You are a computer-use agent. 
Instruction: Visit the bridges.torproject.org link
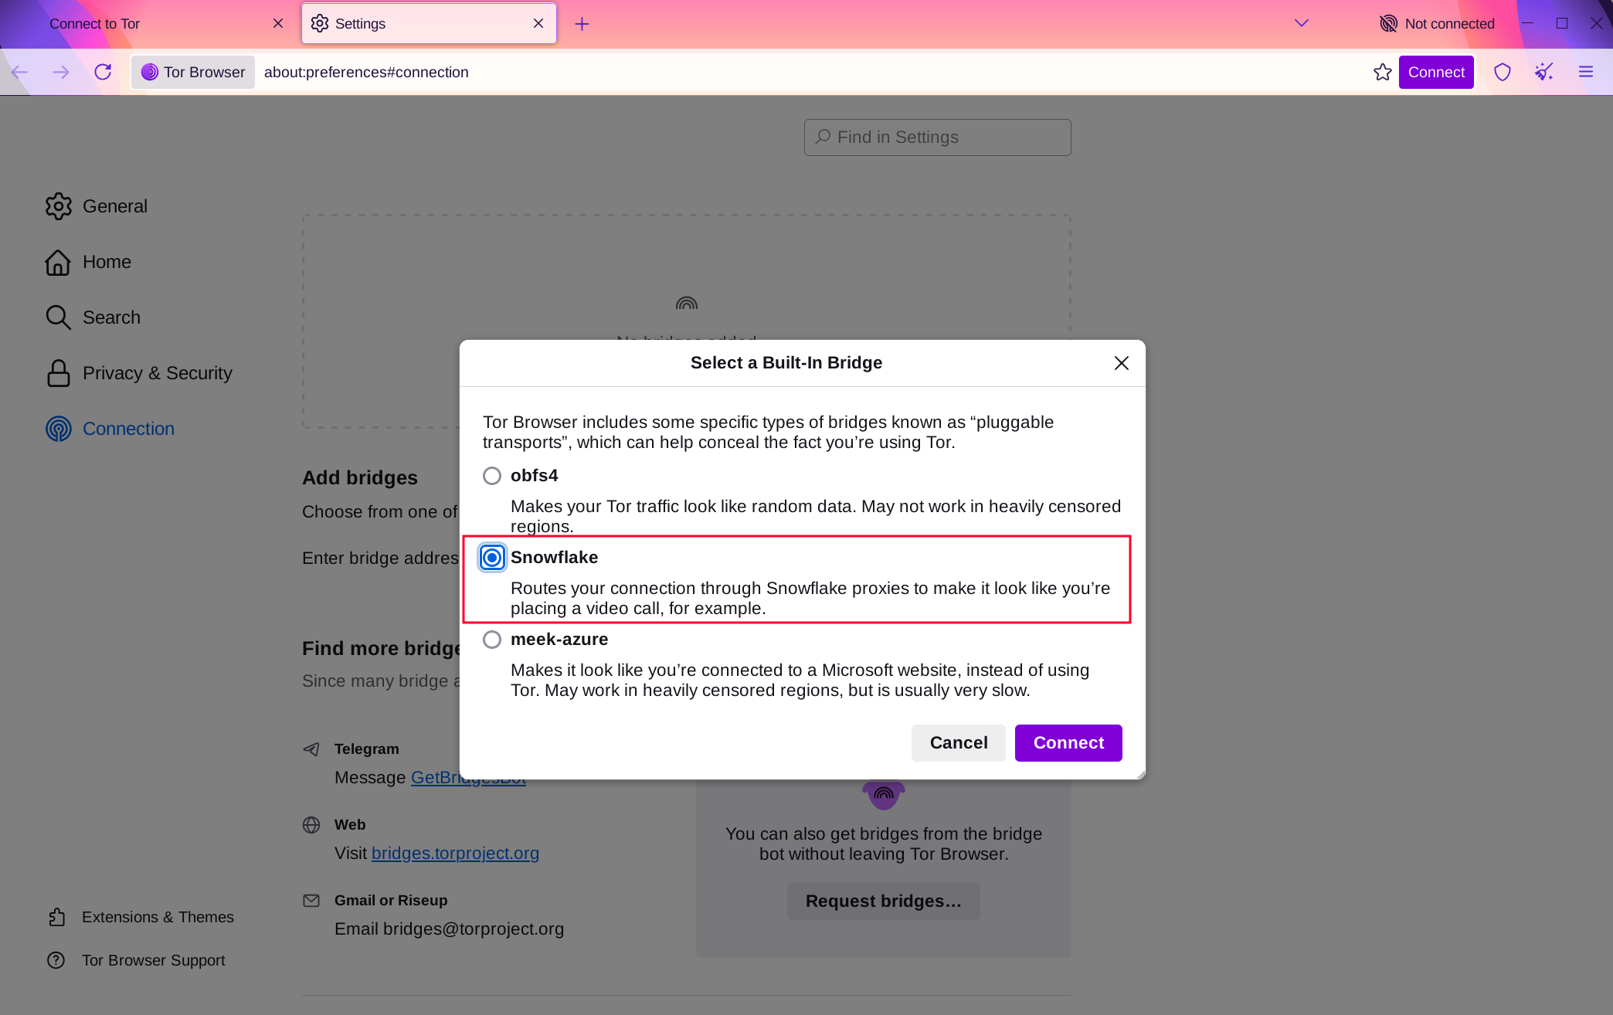(455, 854)
